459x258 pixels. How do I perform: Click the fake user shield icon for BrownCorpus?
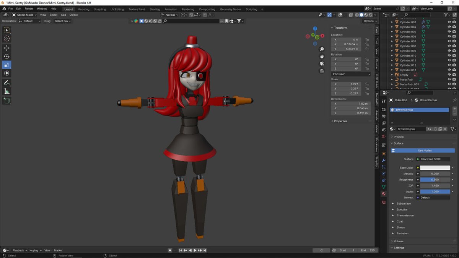435,129
